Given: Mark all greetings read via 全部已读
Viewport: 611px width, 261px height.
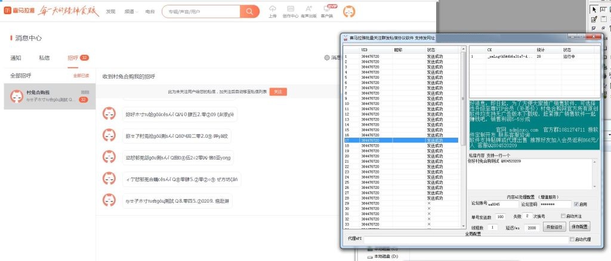Looking at the screenshot, I should 81,76.
